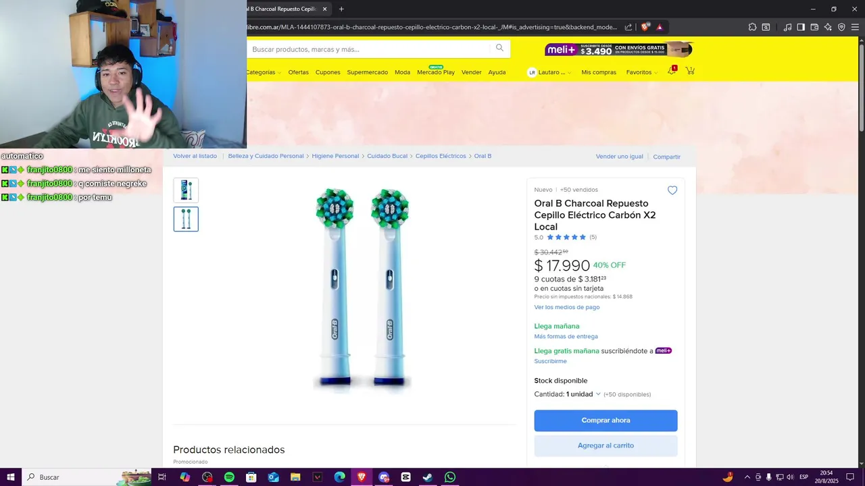Open the Ayuda menu item

(x=497, y=72)
